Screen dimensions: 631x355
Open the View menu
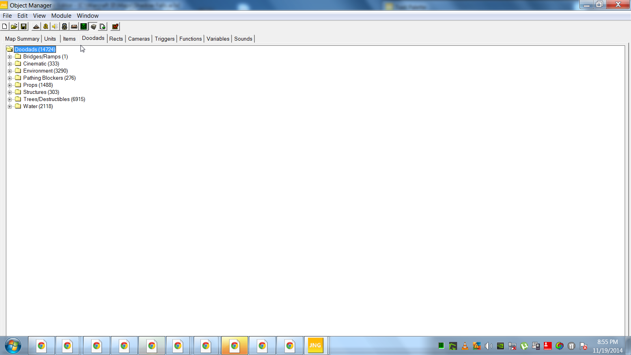(x=39, y=16)
